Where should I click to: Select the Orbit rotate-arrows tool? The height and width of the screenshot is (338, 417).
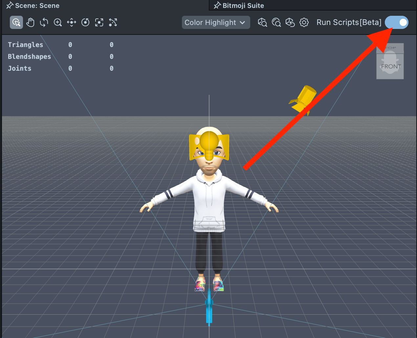coord(44,22)
